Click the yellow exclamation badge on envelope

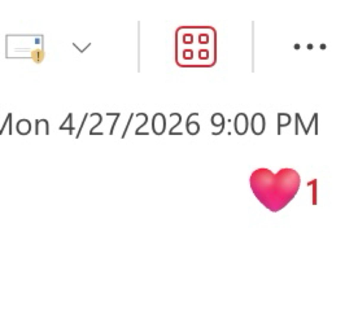38,56
